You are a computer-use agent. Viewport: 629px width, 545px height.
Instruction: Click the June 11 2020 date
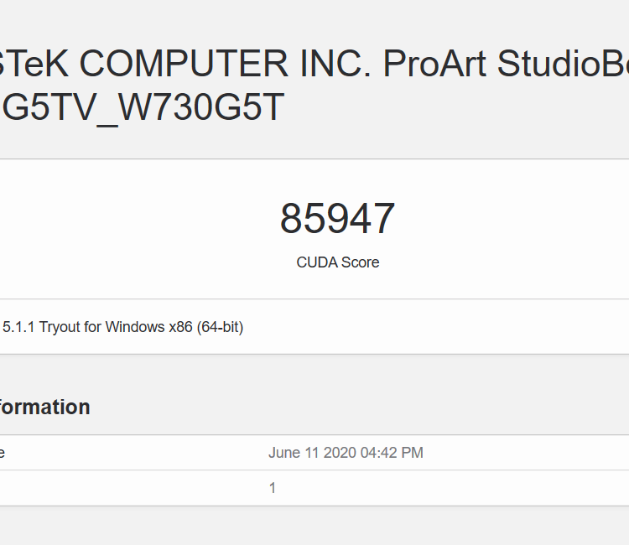tap(312, 453)
